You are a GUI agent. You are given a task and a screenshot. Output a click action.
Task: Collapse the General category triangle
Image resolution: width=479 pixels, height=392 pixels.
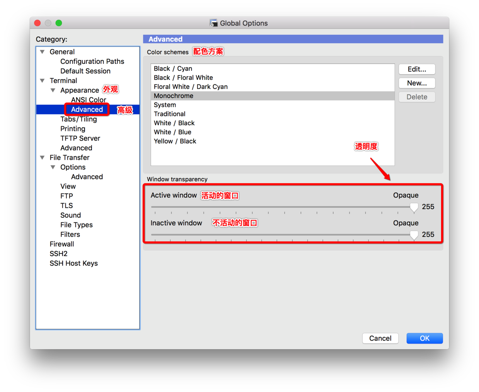click(x=42, y=52)
